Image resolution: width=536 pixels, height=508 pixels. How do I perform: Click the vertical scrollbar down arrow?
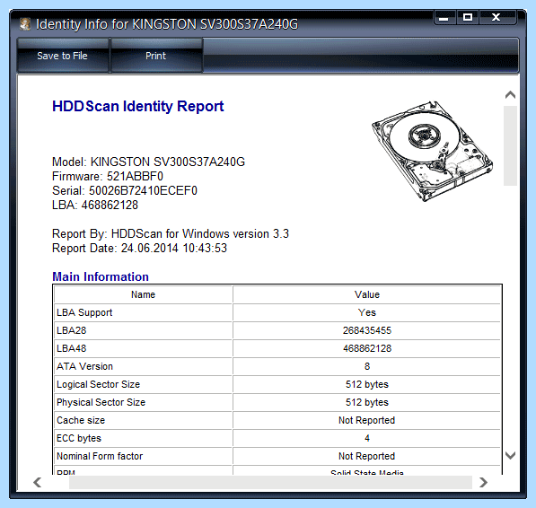click(x=510, y=455)
